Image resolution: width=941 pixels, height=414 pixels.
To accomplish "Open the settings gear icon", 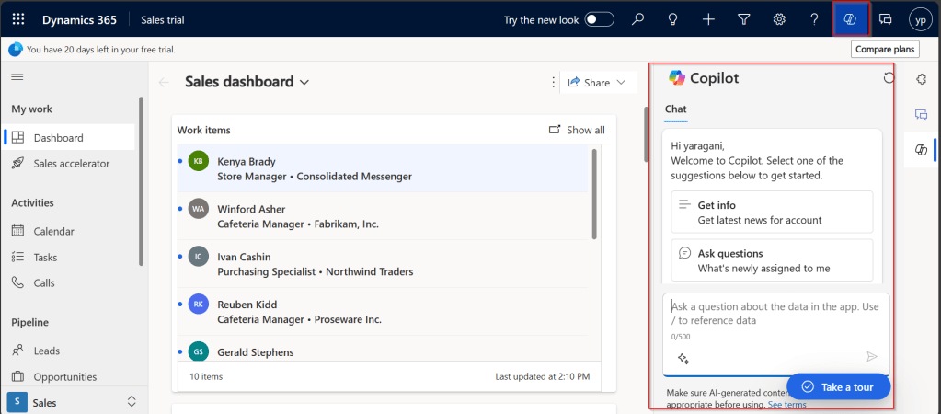I will click(x=779, y=18).
